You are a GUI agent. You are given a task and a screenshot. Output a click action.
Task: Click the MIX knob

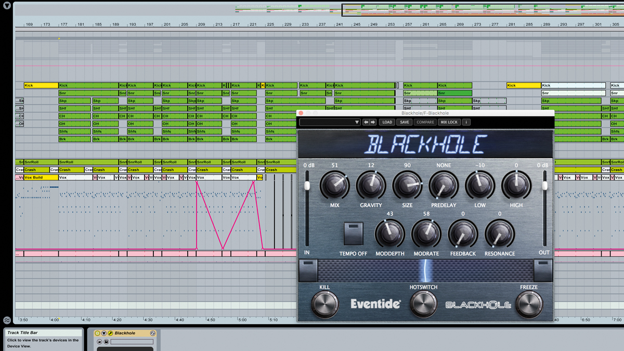(x=334, y=185)
